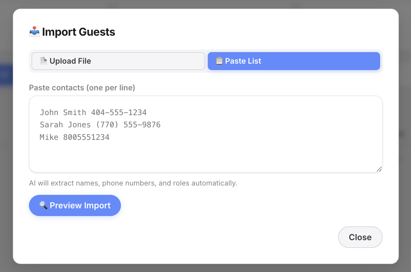Click John Smith's contact line

(x=93, y=112)
